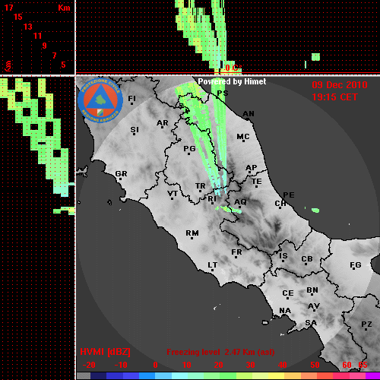Pick the 50 dBZ orange-red color swatch
Viewport: 380px width, 380px height.
(x=315, y=376)
